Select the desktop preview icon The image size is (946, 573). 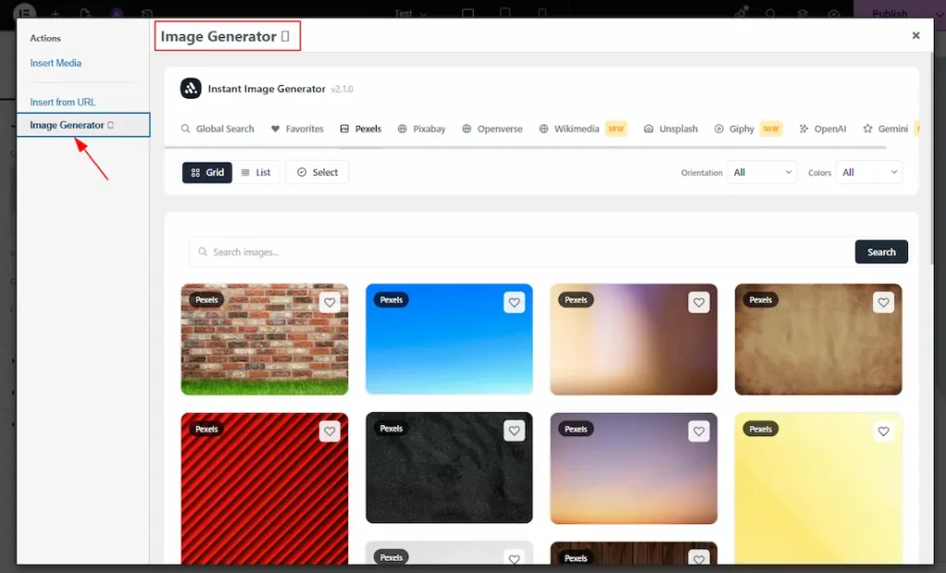(x=468, y=12)
